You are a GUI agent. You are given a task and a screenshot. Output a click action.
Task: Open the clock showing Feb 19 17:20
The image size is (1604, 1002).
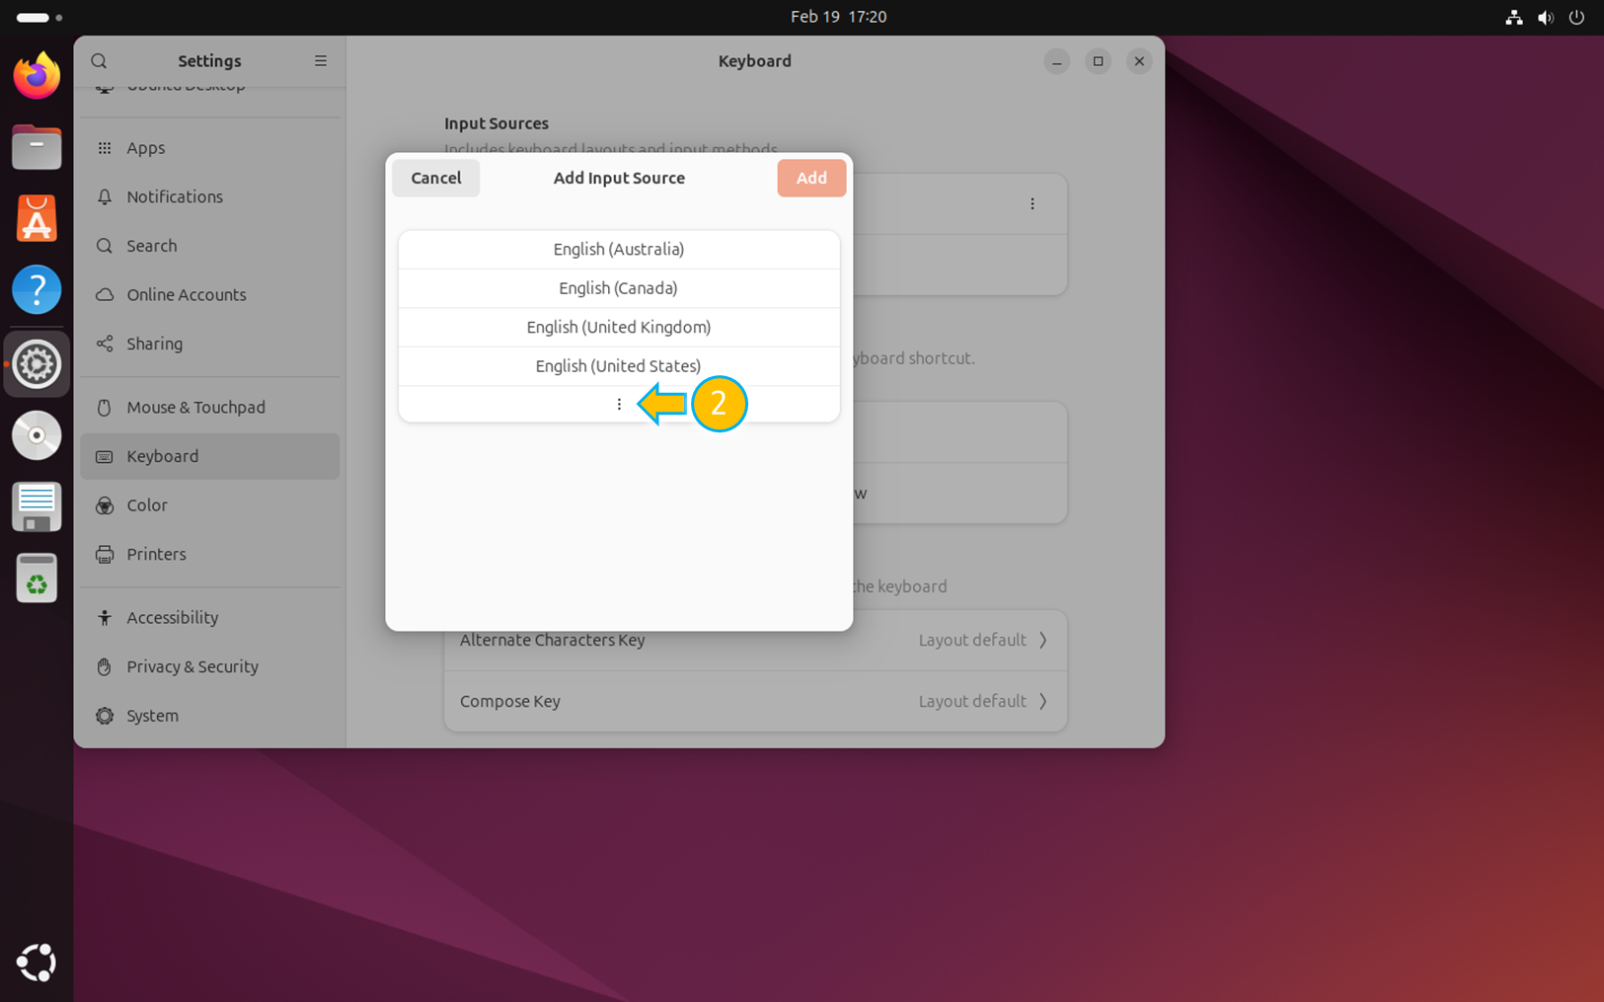(838, 17)
